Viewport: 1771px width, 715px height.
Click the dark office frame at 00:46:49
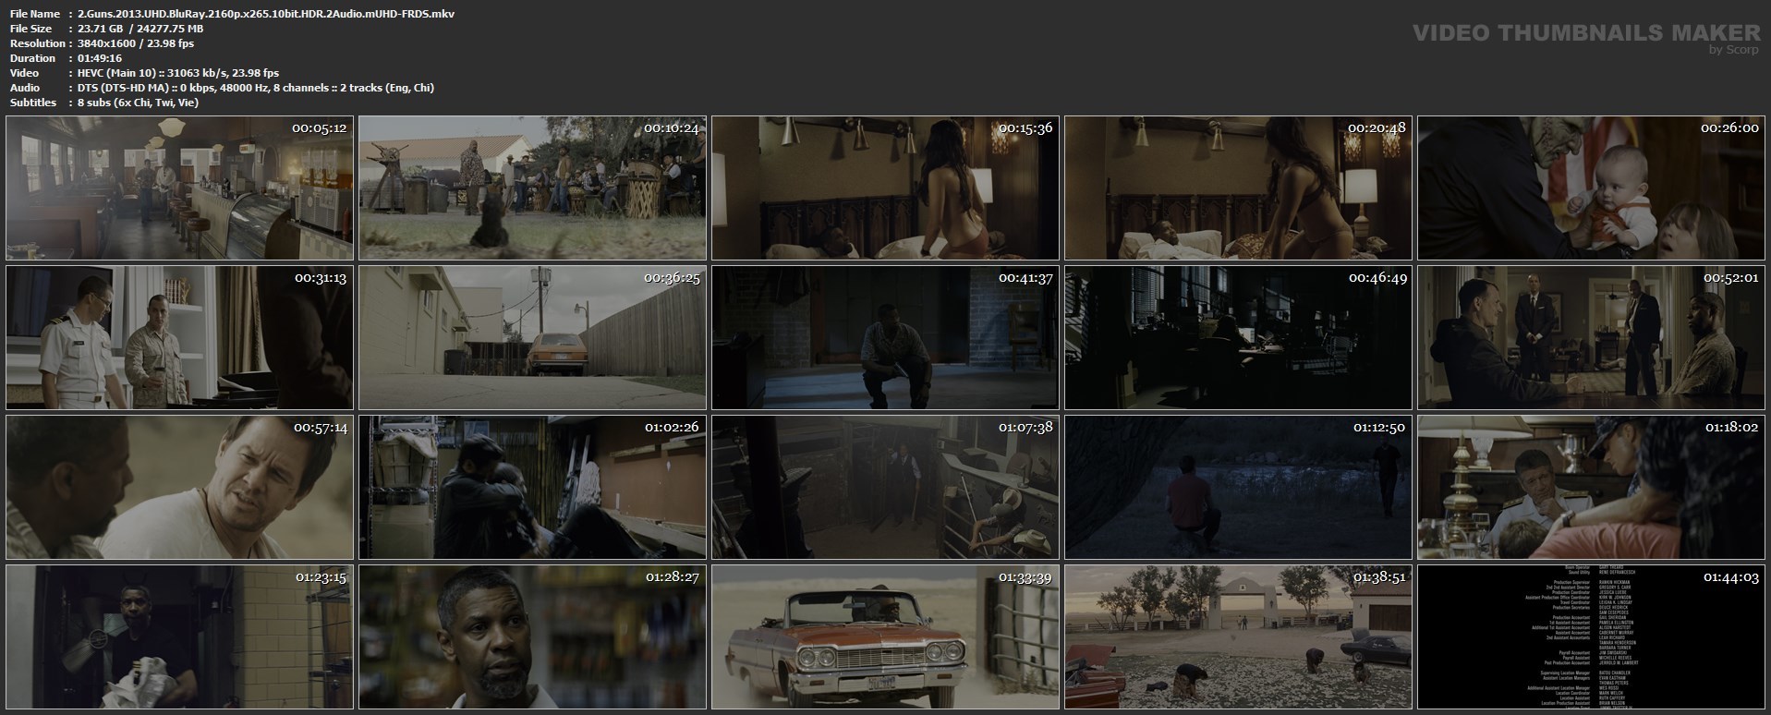point(1238,337)
